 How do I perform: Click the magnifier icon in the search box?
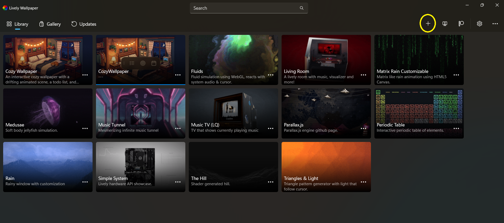click(302, 8)
